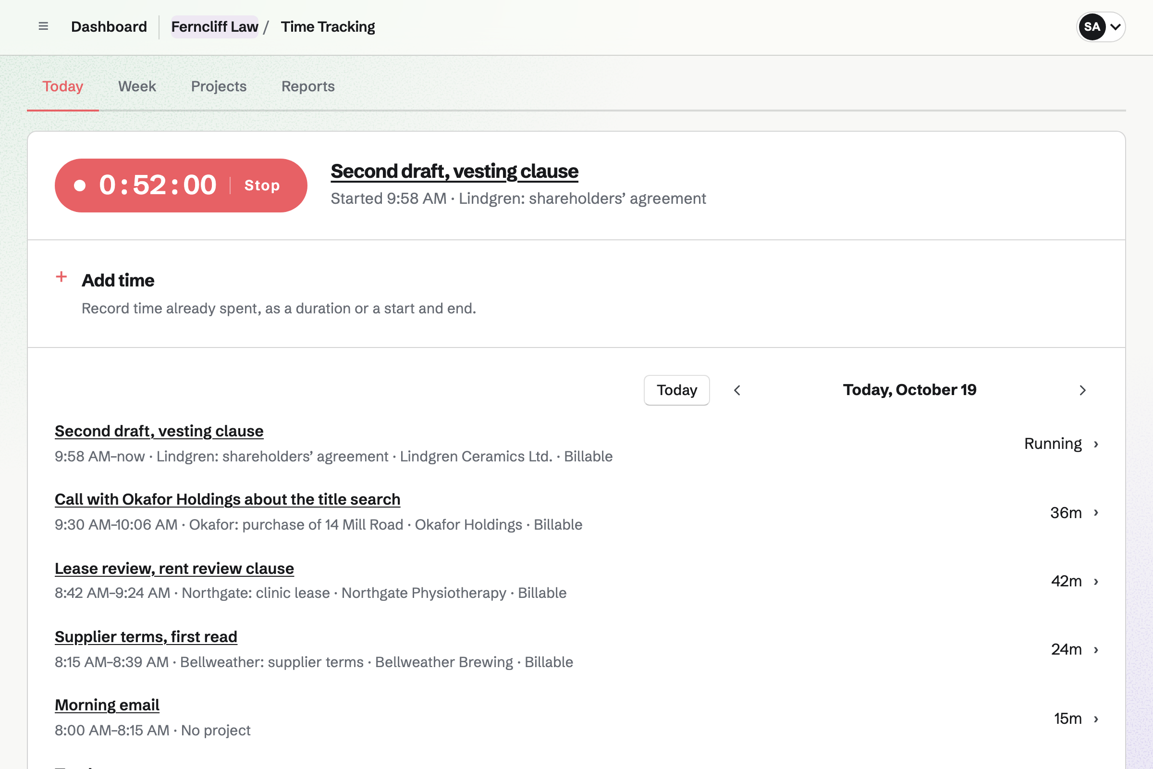
Task: Open the Dashboard link in header
Action: 109,26
